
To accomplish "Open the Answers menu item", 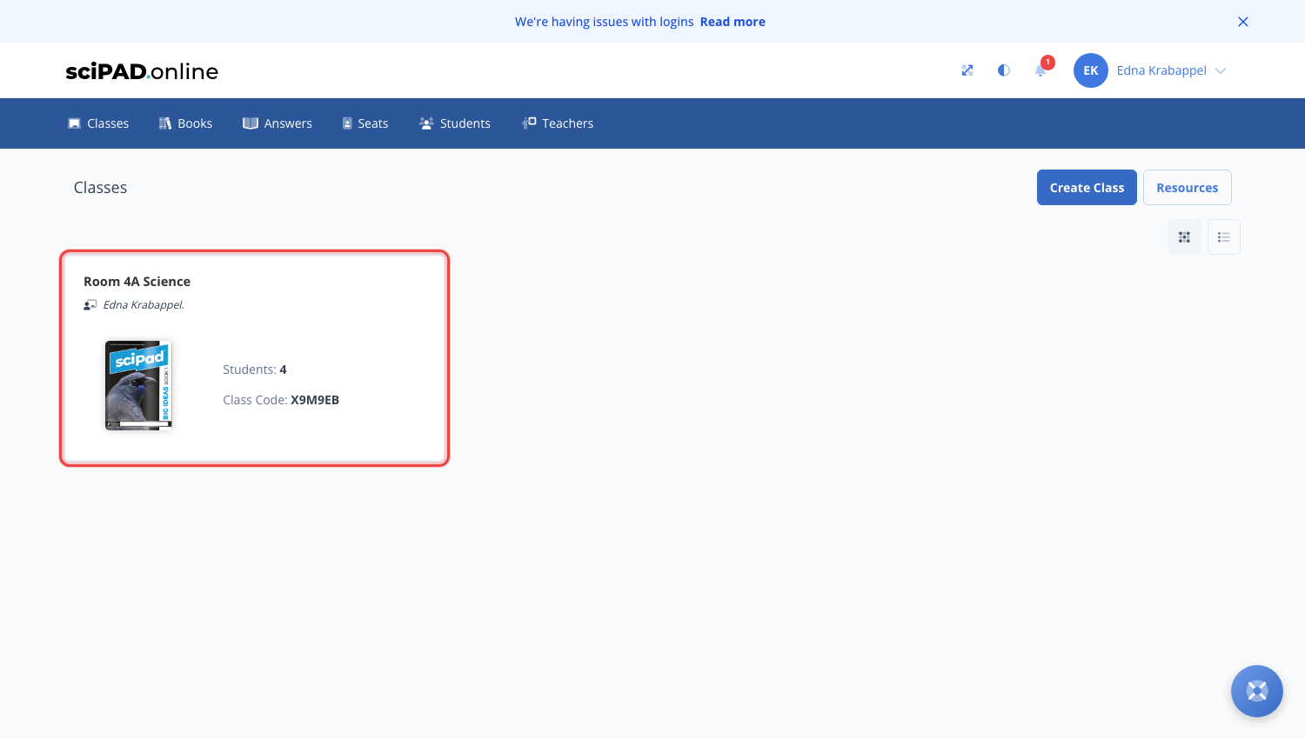I will pyautogui.click(x=278, y=123).
